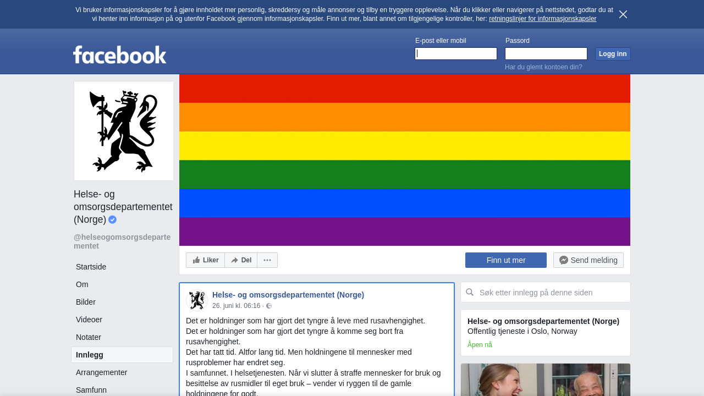Click the @helseogomsorgsdepartementet handle
The height and width of the screenshot is (396, 704).
point(122,241)
